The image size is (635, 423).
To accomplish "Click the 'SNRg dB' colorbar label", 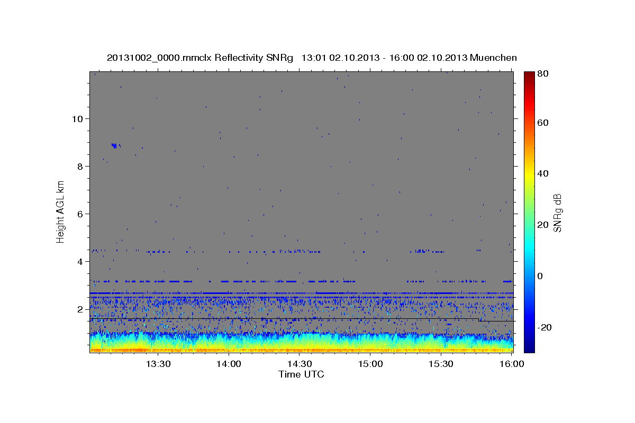I will click(x=557, y=213).
